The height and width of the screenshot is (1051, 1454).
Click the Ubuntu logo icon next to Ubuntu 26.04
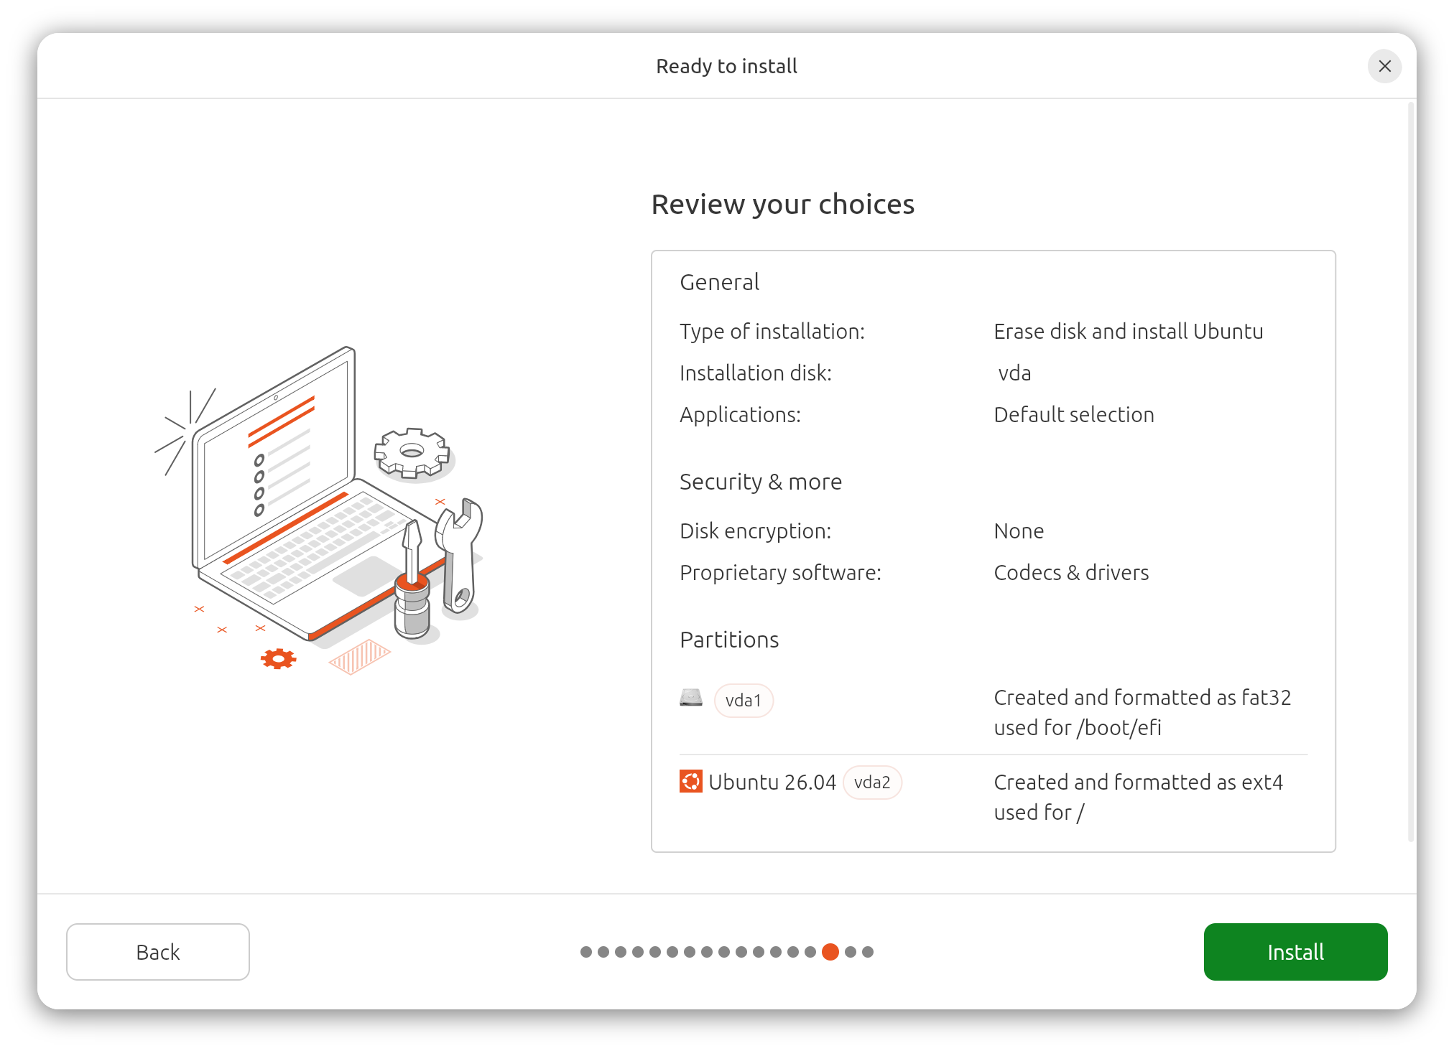(691, 781)
